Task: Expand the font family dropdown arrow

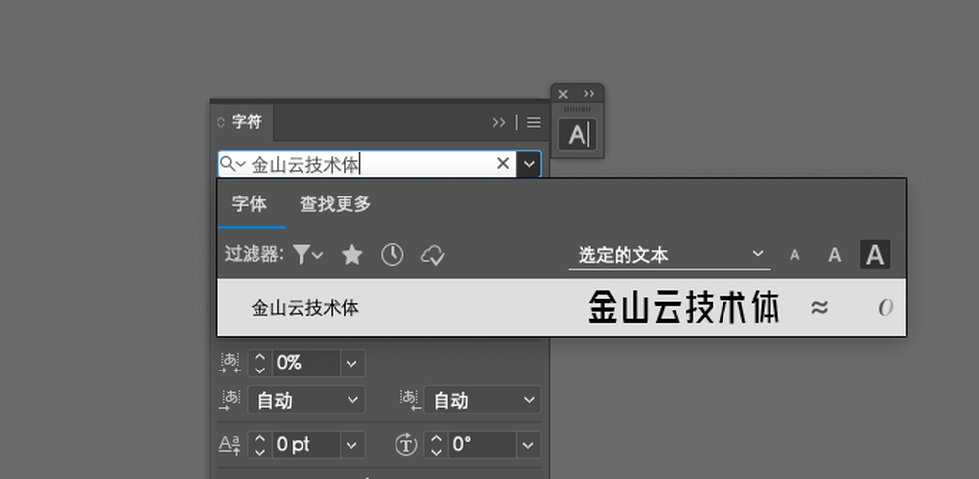Action: [x=529, y=164]
